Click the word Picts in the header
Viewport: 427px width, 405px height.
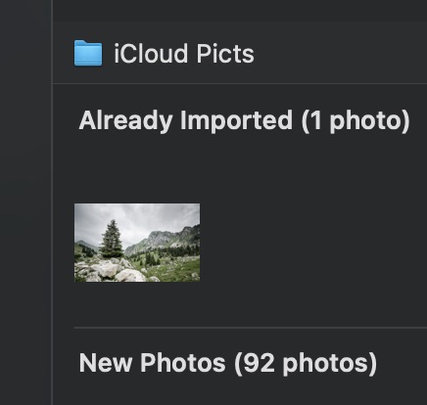pyautogui.click(x=225, y=54)
